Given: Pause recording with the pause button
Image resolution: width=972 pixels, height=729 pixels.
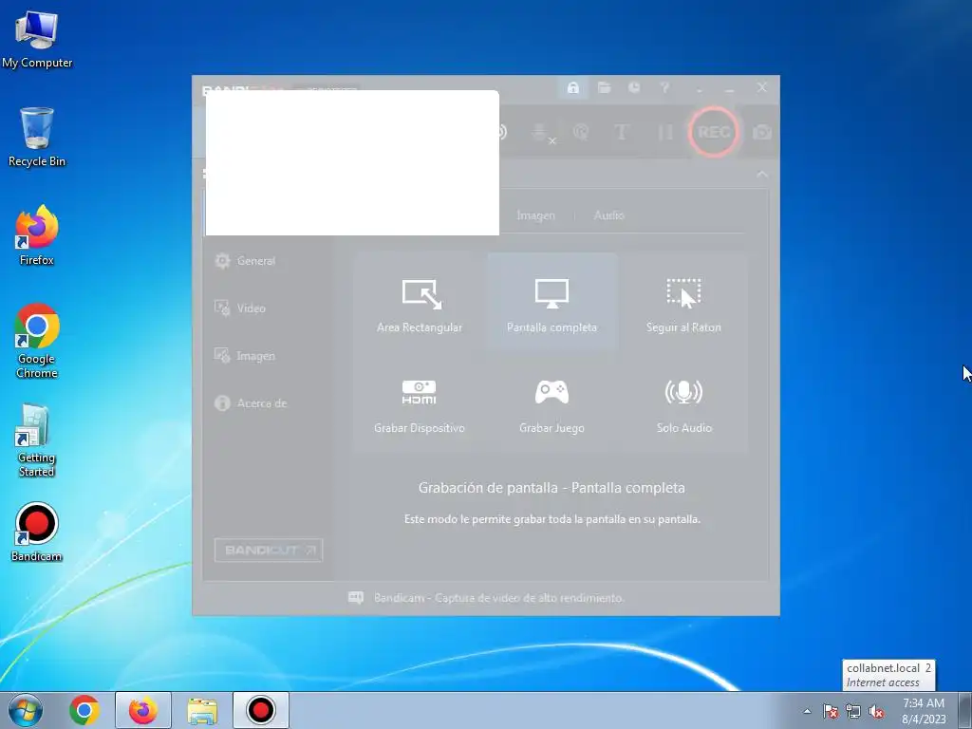Looking at the screenshot, I should [x=664, y=132].
